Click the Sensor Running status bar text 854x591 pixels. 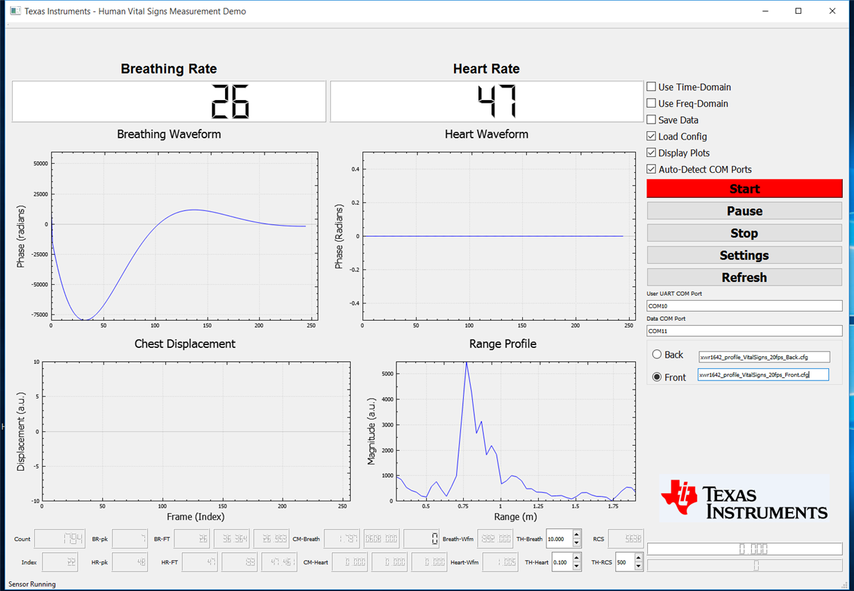pyautogui.click(x=32, y=584)
